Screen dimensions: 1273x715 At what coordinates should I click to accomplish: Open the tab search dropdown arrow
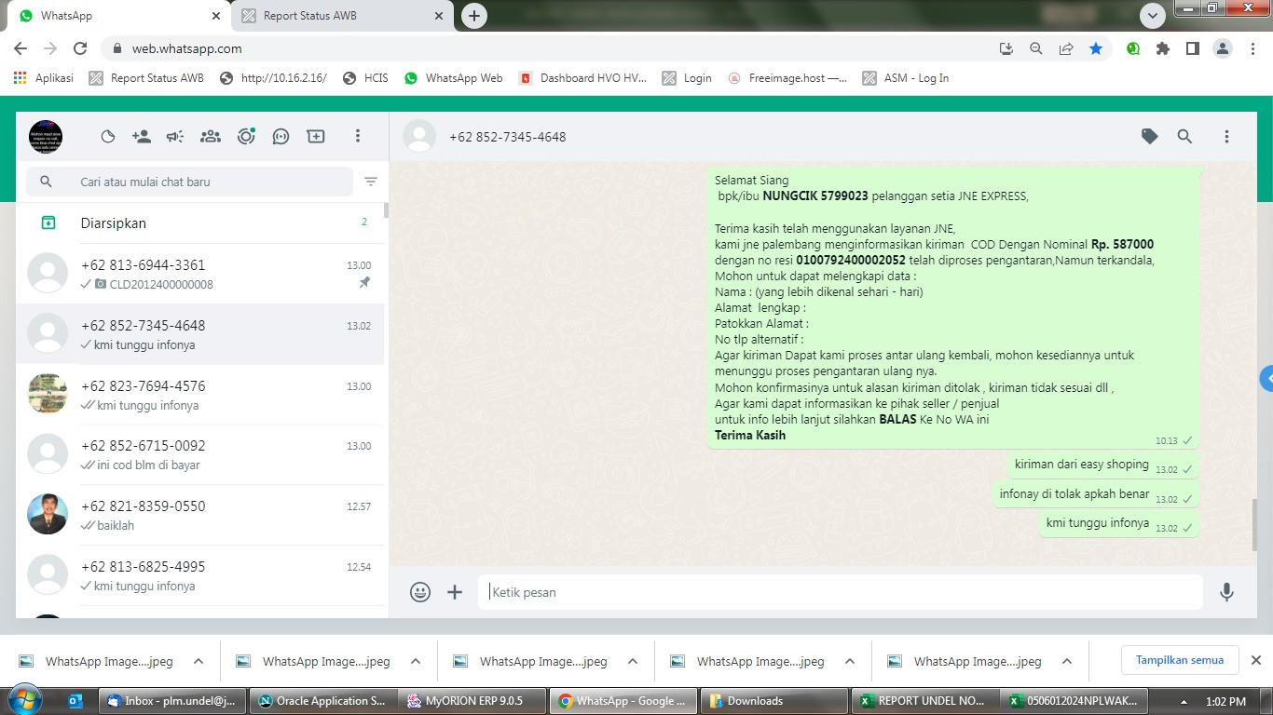[x=1153, y=16]
